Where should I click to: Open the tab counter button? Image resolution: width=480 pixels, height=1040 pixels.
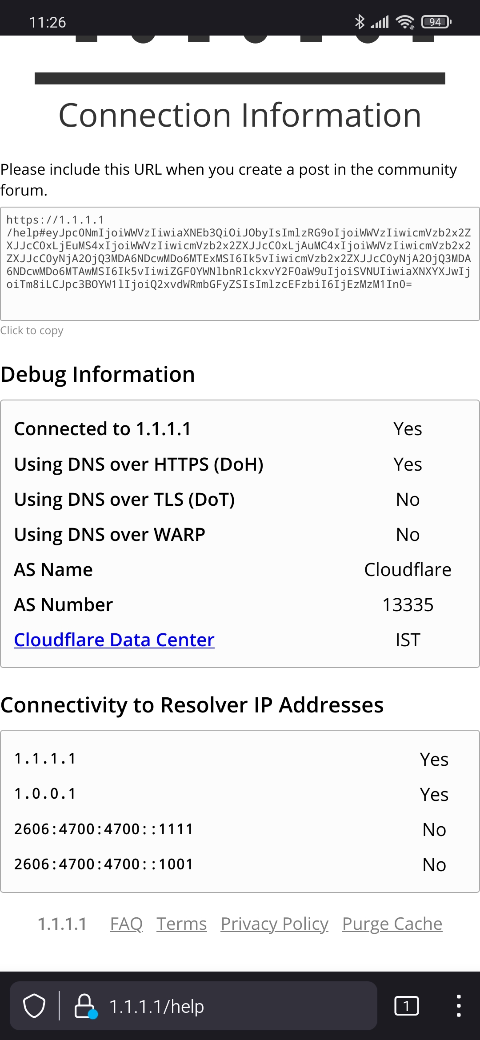(x=406, y=1006)
